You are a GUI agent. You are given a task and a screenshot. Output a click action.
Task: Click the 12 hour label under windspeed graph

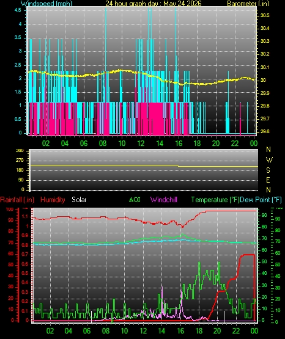[141, 144]
